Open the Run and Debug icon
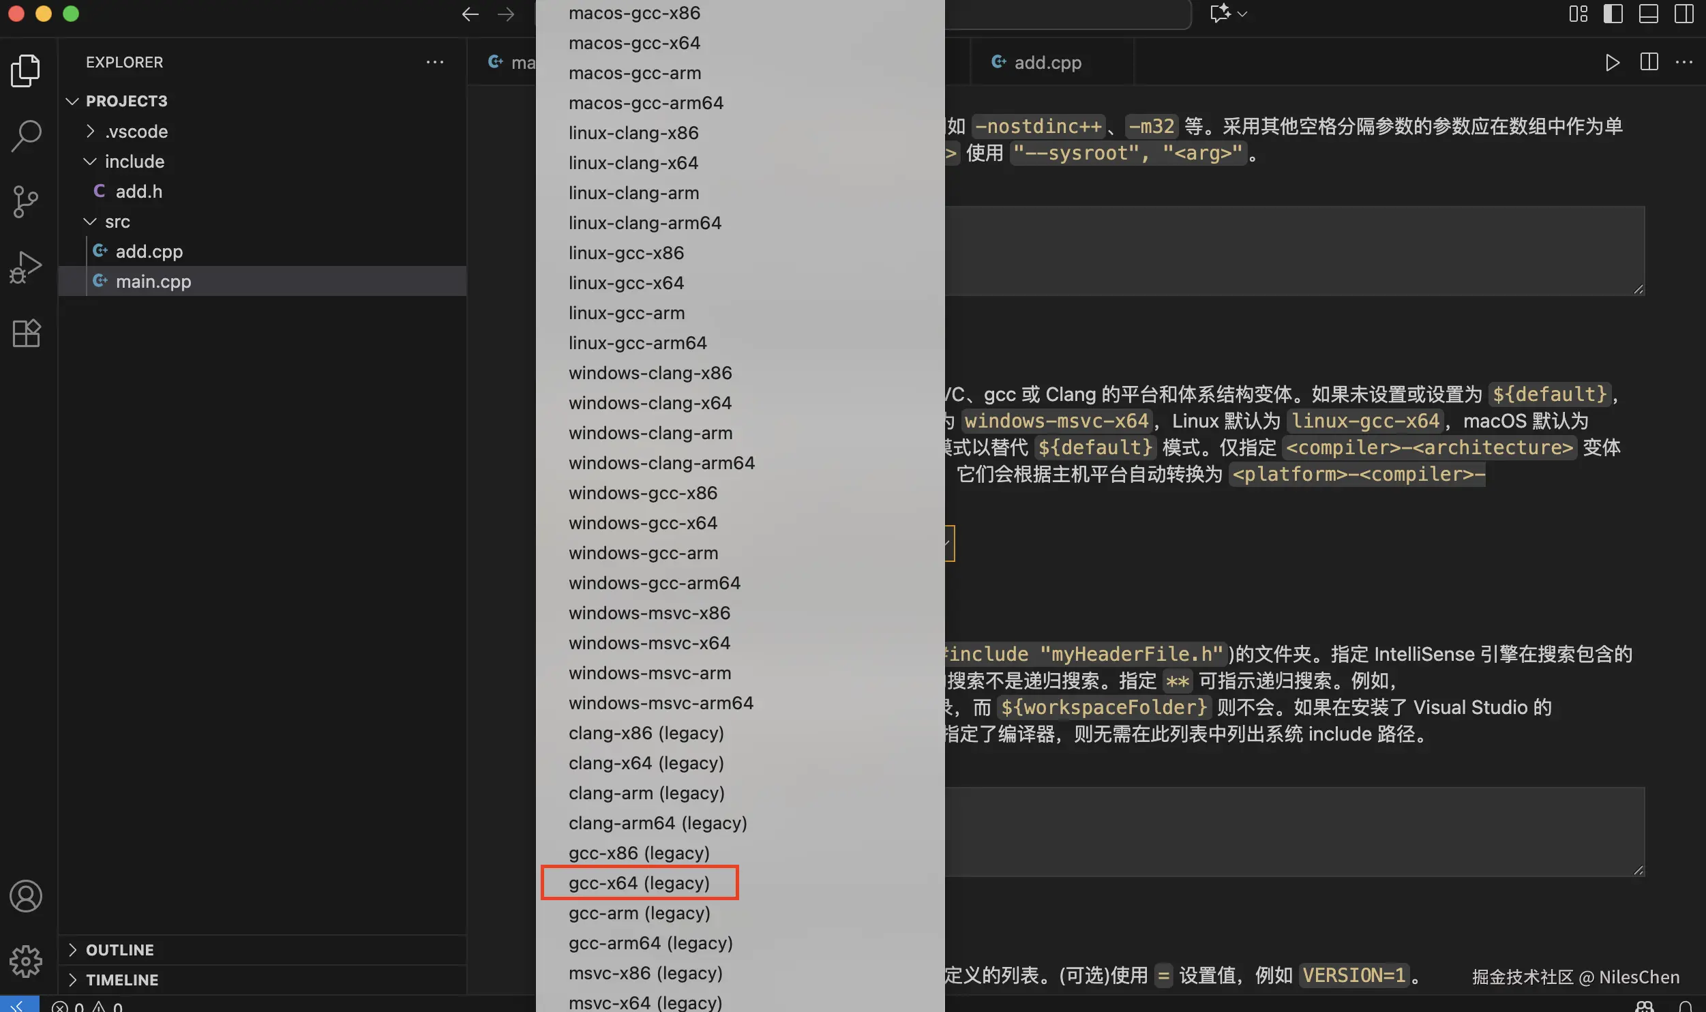Viewport: 1706px width, 1012px height. click(x=26, y=266)
